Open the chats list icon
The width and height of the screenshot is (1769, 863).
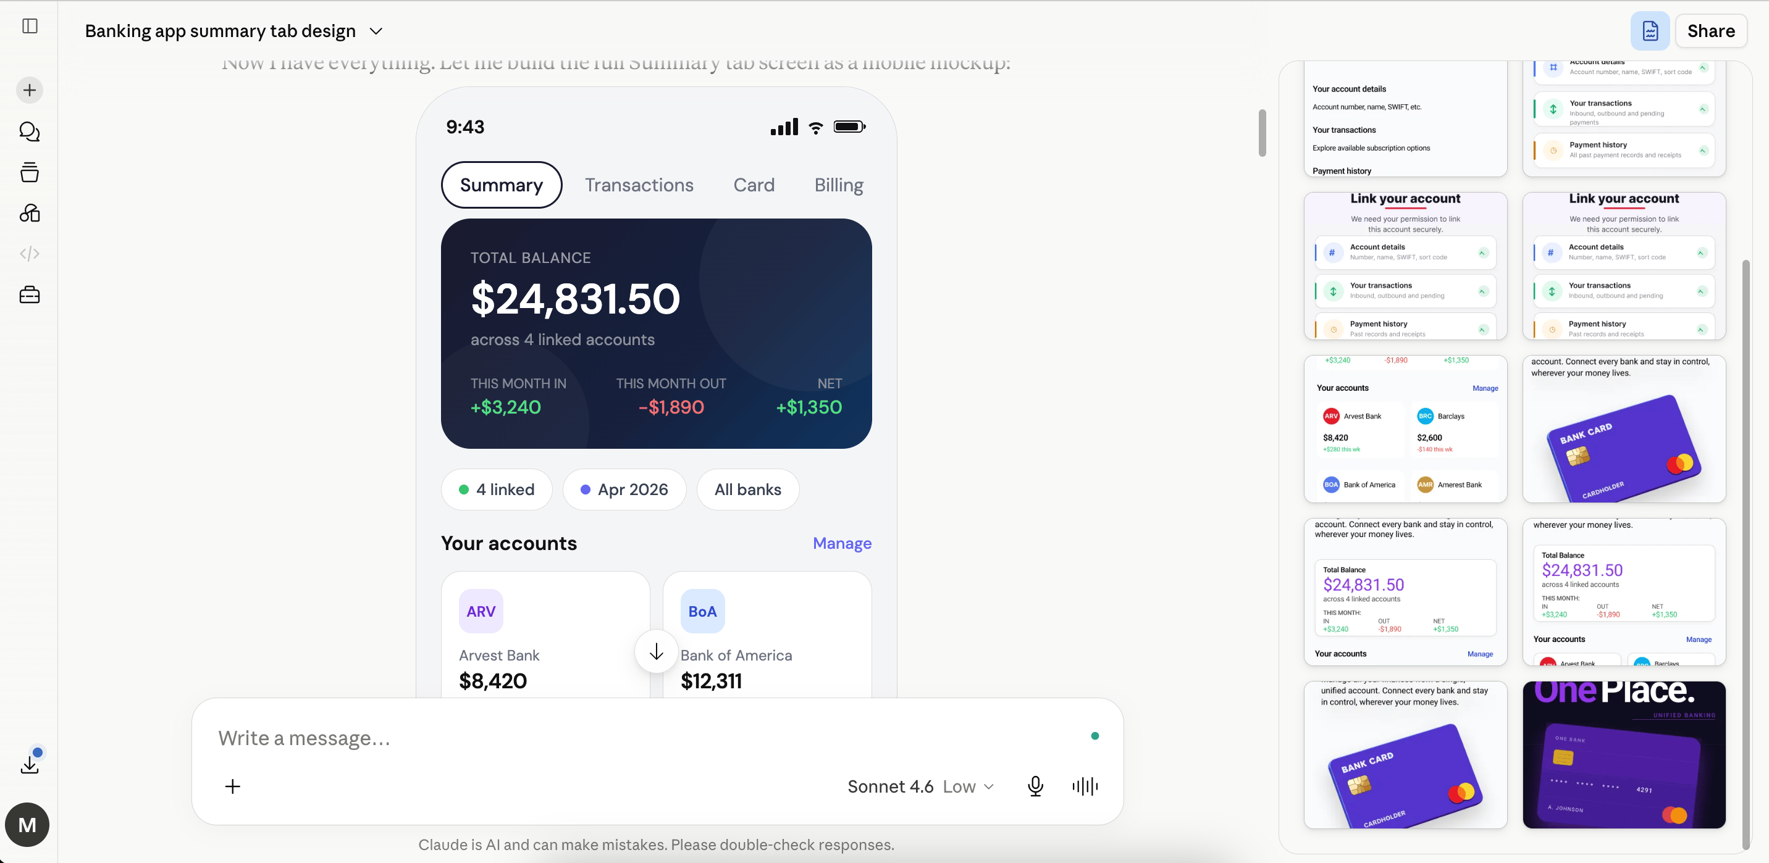click(30, 131)
